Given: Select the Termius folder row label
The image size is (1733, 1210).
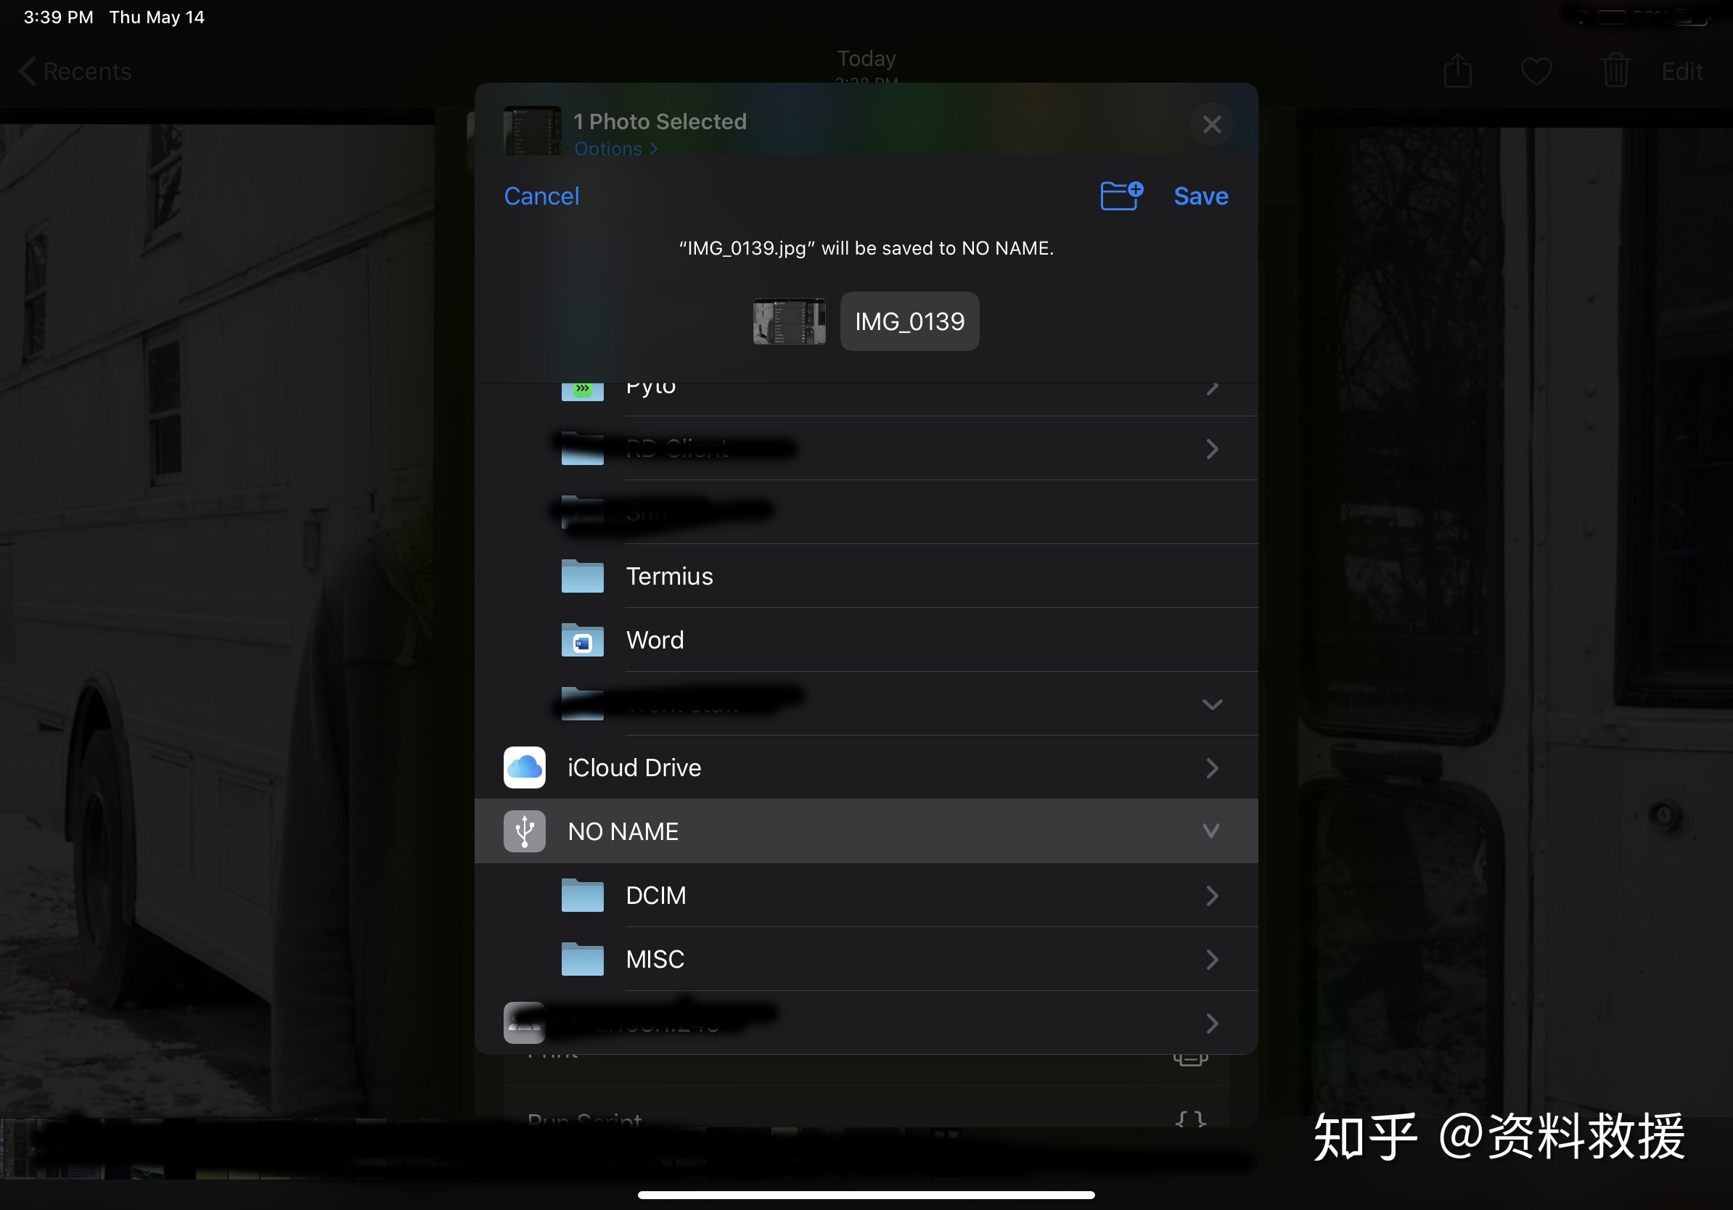Looking at the screenshot, I should click(669, 576).
